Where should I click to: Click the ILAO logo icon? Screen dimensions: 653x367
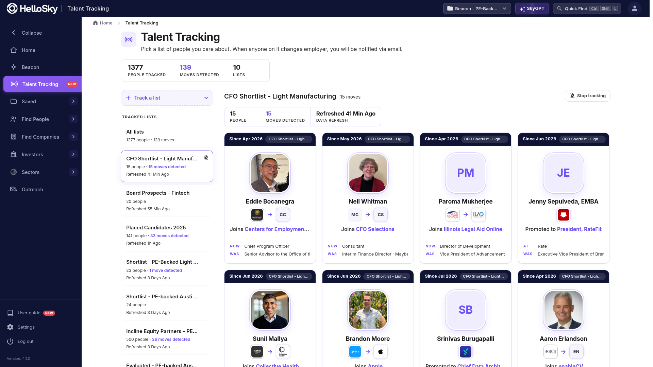tap(479, 214)
